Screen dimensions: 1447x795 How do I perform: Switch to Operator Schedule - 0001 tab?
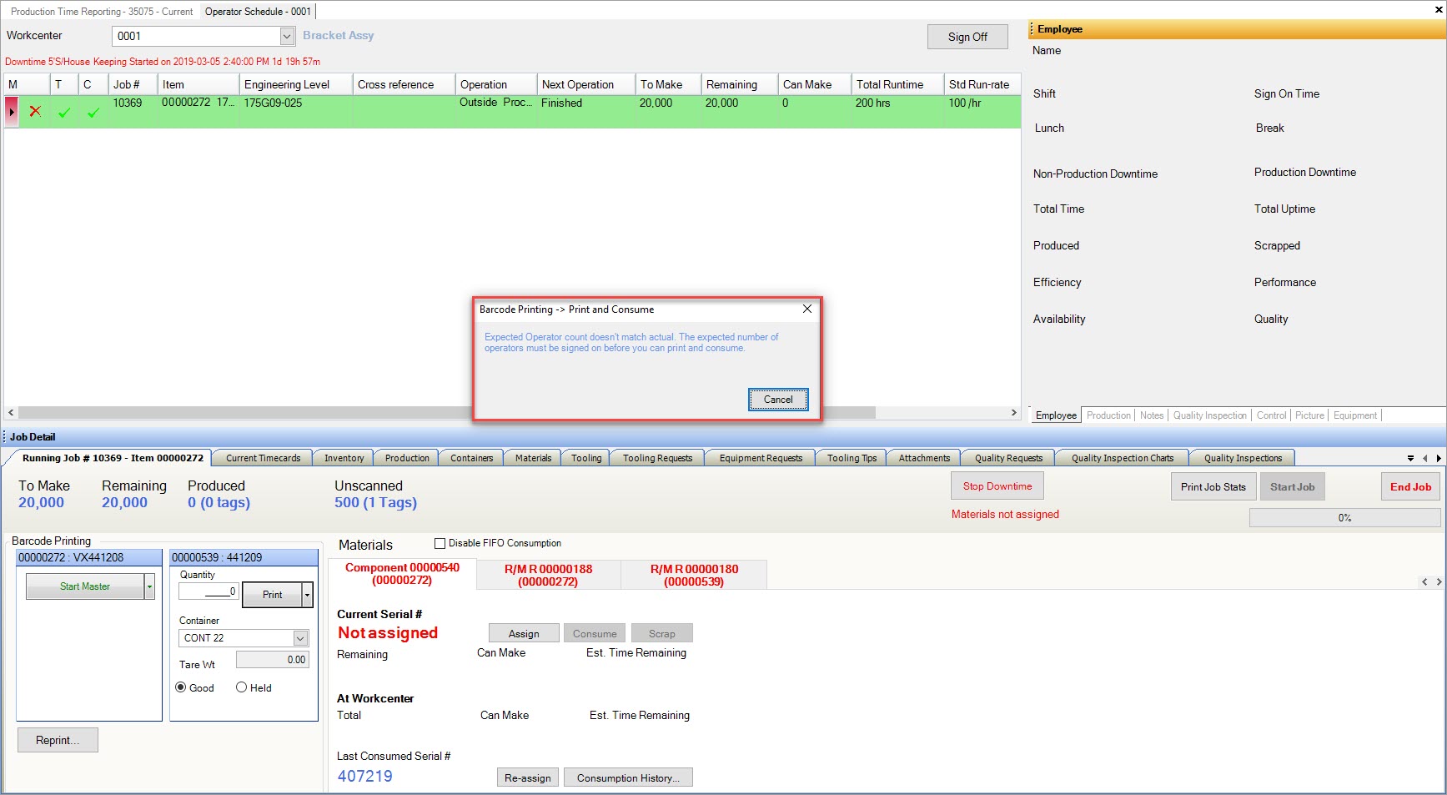[258, 12]
